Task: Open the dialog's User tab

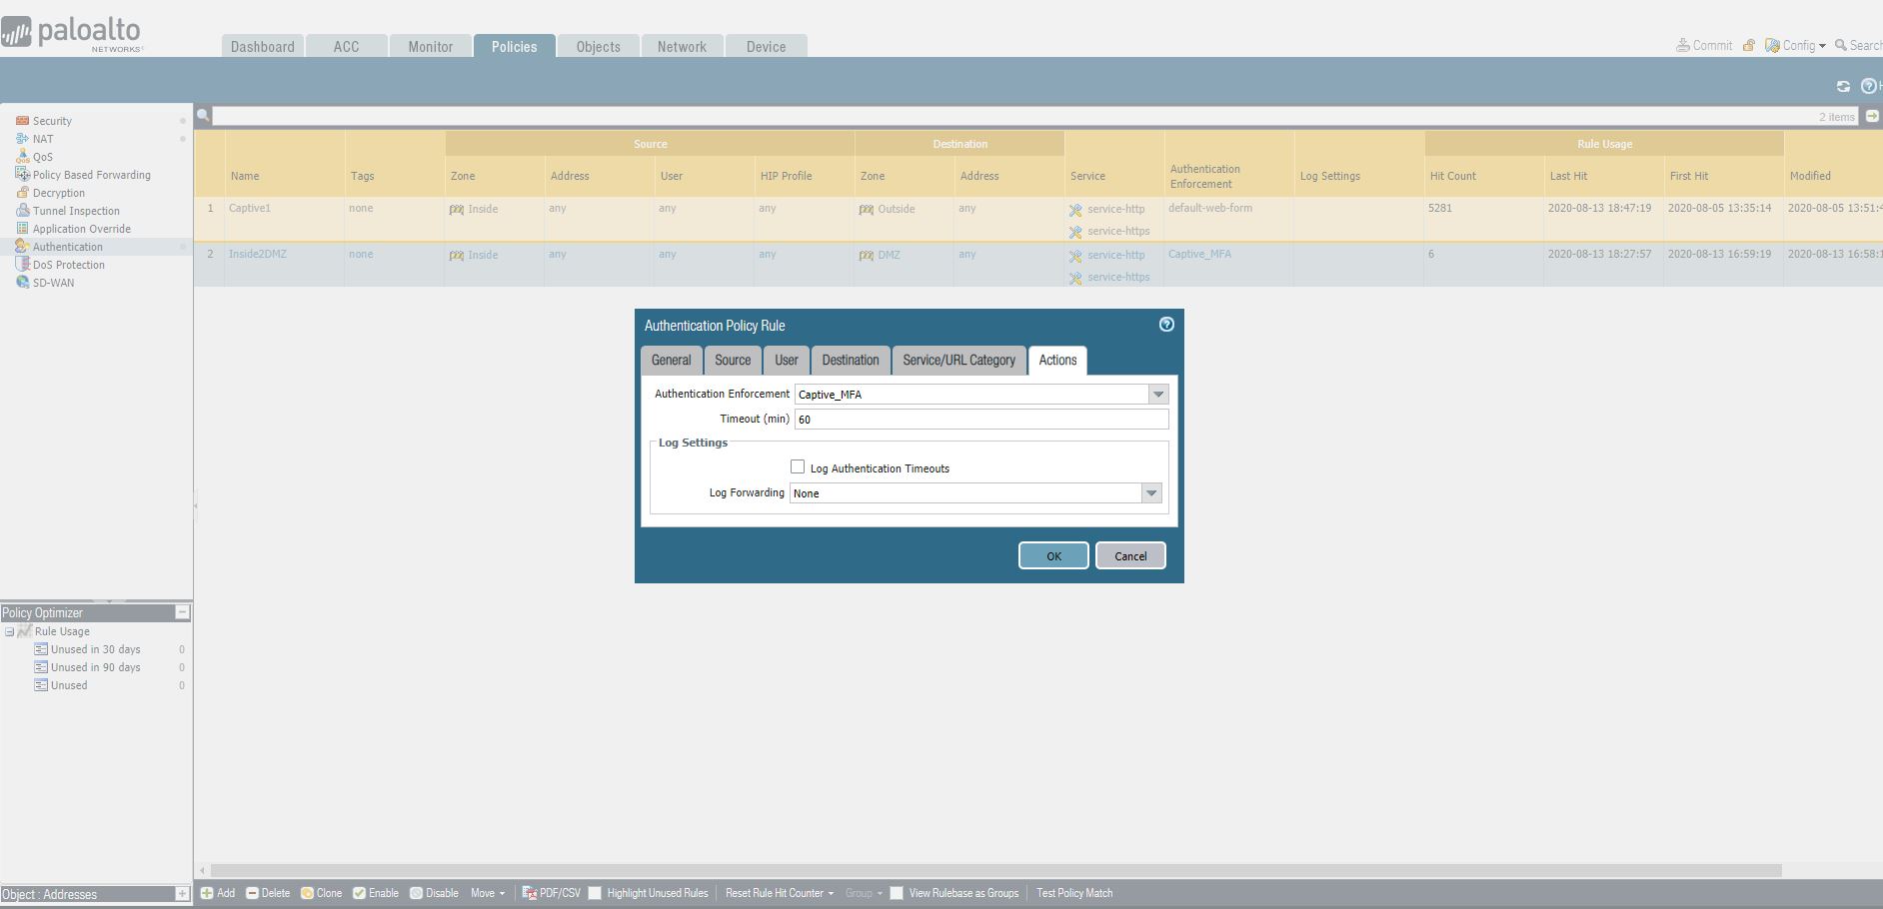Action: 787,361
